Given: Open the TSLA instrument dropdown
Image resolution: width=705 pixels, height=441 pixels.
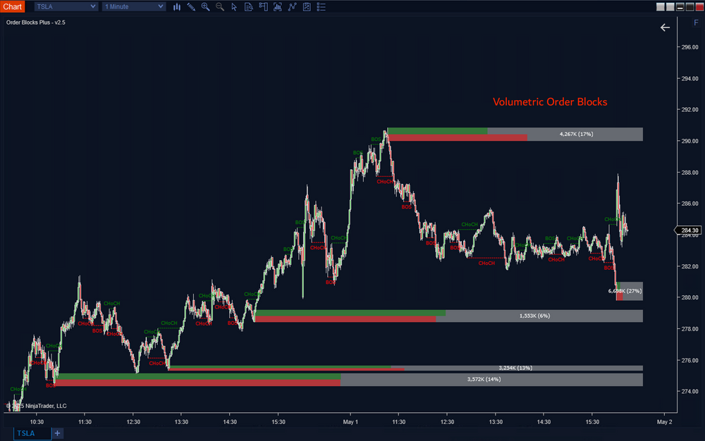Looking at the screenshot, I should click(65, 6).
